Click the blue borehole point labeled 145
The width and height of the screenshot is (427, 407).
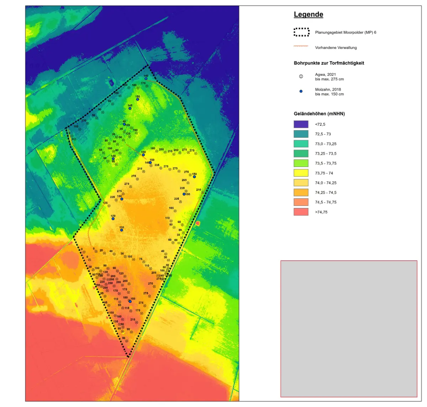[x=130, y=108]
